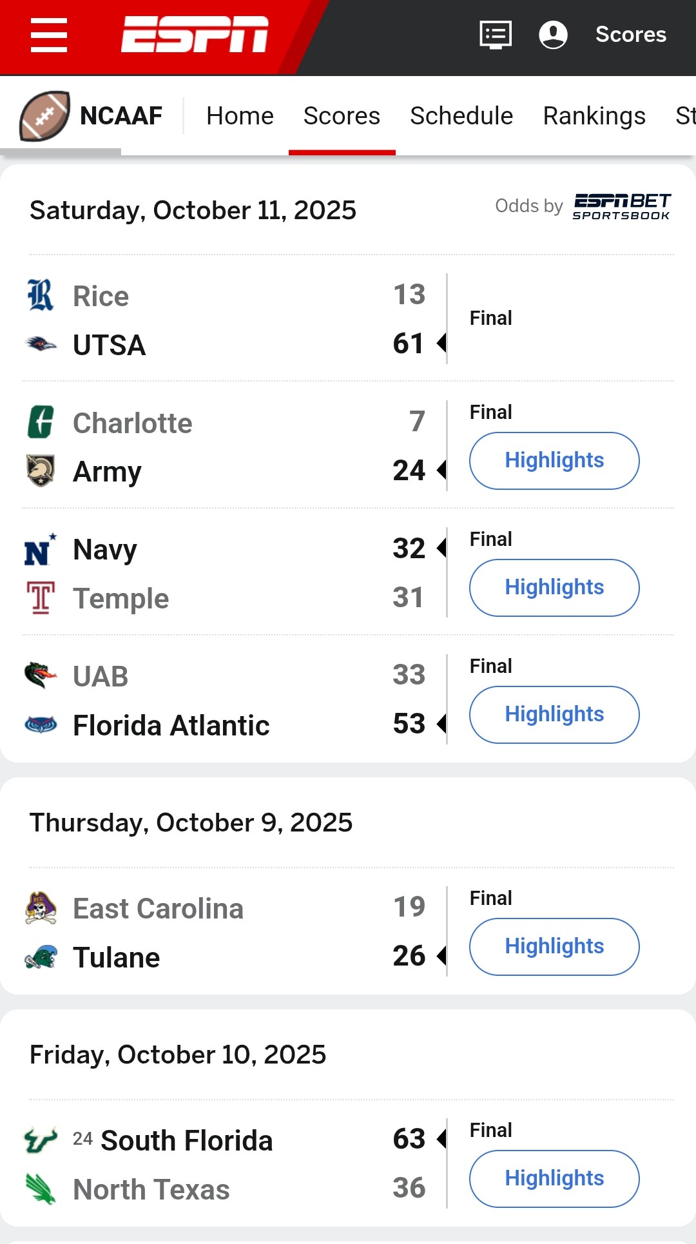The height and width of the screenshot is (1244, 696).
Task: Tap the Army team logo
Action: pyautogui.click(x=41, y=471)
